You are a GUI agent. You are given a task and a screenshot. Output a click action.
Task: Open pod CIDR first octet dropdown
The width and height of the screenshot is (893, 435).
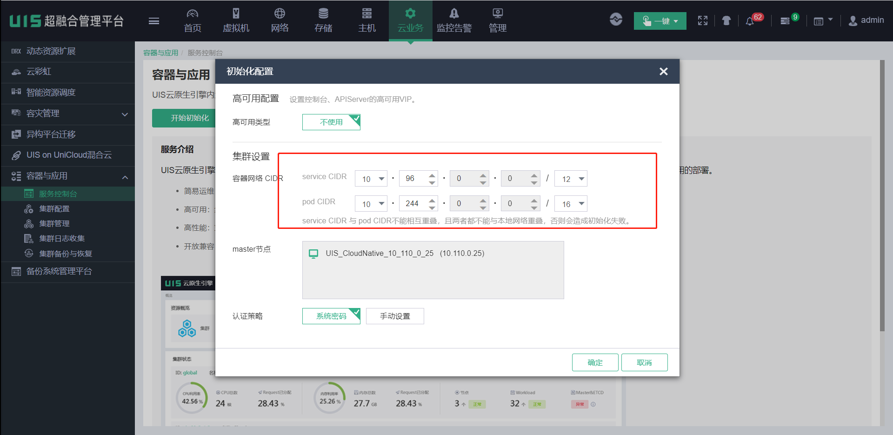click(x=371, y=204)
